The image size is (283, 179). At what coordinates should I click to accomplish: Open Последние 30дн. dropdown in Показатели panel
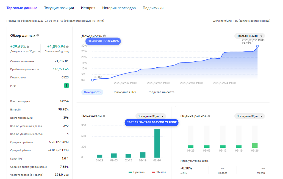(151, 116)
